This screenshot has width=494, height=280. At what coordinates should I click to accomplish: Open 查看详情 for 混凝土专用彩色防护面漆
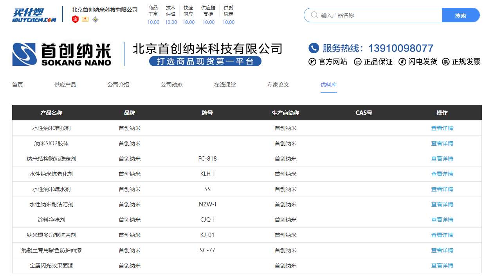click(442, 250)
